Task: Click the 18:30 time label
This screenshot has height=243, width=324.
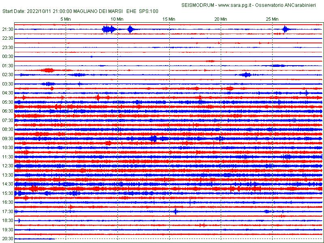Action: click(x=8, y=220)
